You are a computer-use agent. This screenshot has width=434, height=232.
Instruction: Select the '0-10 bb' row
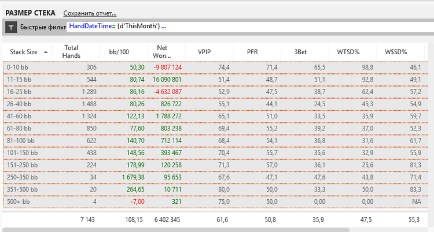coord(215,68)
